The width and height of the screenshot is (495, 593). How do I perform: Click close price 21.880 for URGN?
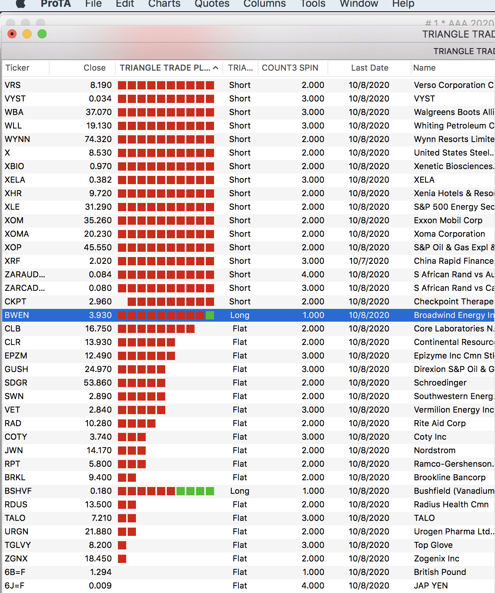click(98, 531)
